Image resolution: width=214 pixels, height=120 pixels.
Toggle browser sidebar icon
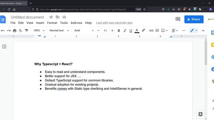tap(179, 9)
